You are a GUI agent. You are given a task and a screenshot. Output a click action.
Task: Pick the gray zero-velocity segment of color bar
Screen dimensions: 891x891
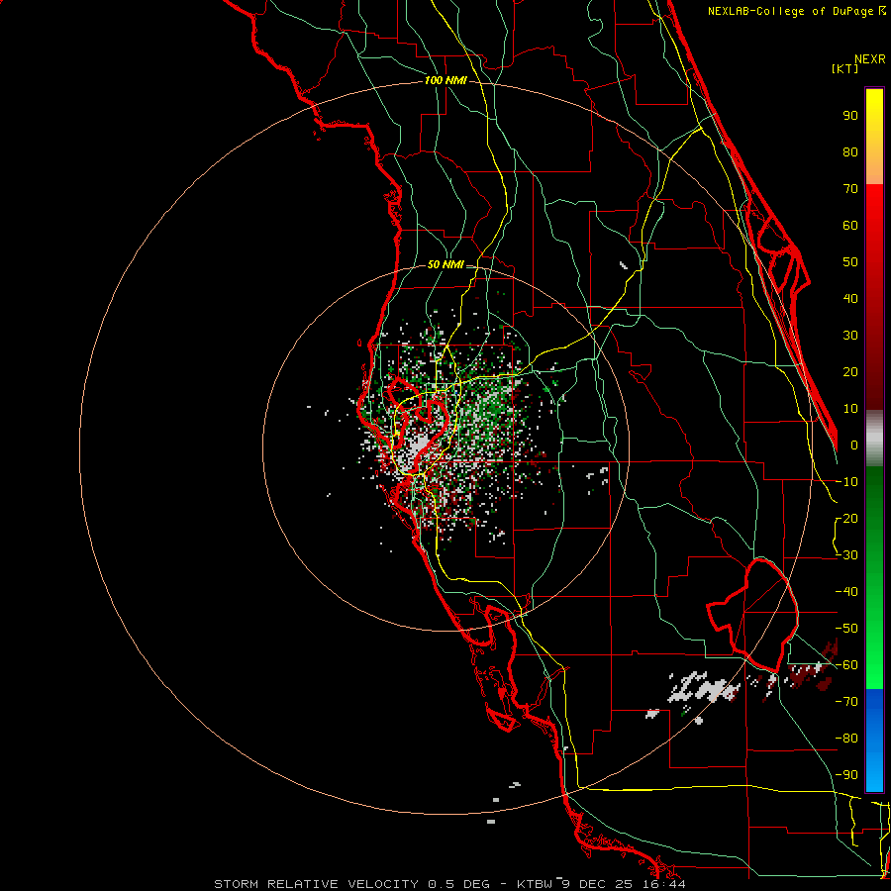pos(874,438)
